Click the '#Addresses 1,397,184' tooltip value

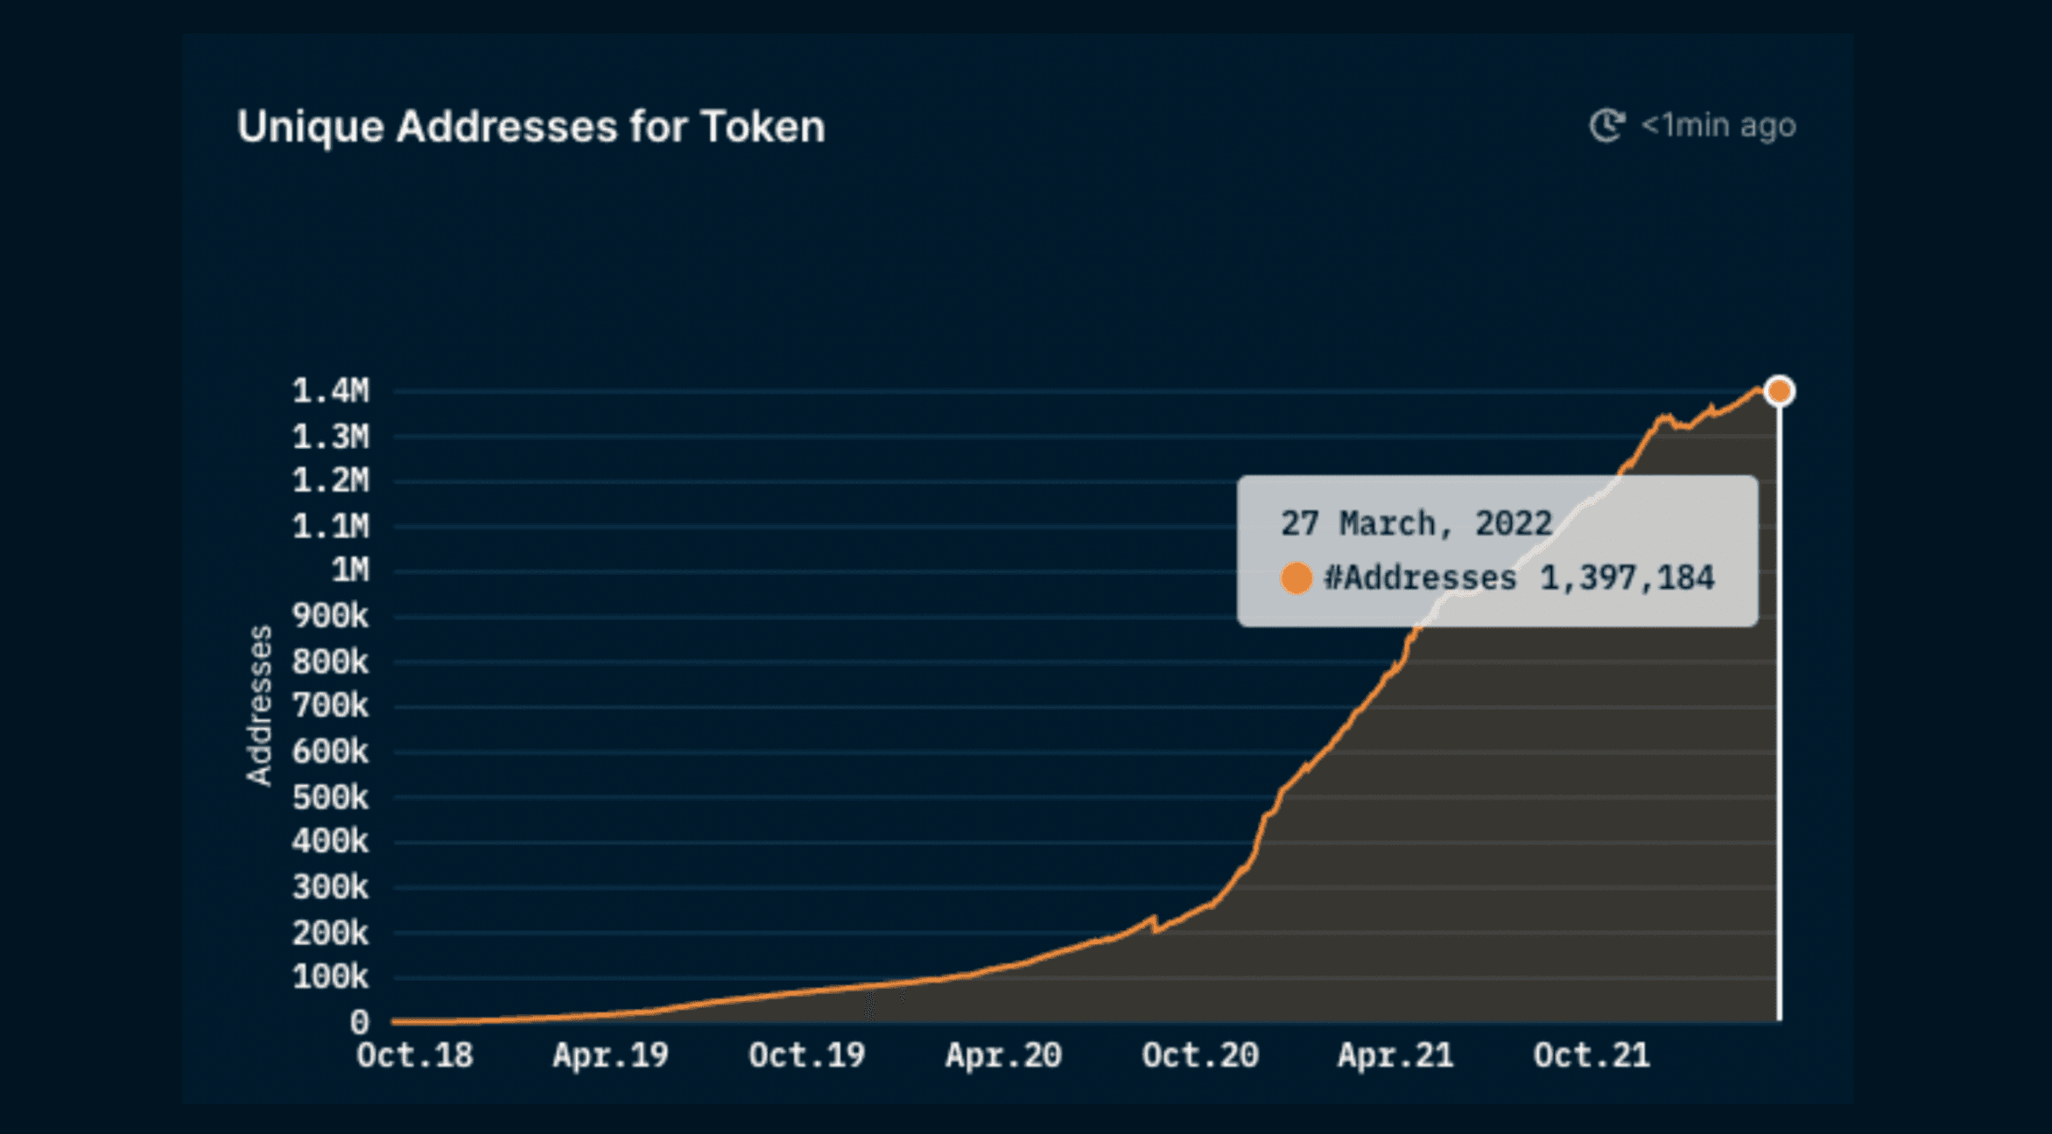[1519, 578]
